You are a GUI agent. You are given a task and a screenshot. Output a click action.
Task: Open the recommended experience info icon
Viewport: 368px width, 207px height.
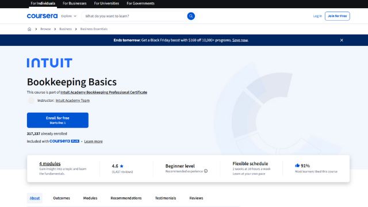tap(206, 171)
